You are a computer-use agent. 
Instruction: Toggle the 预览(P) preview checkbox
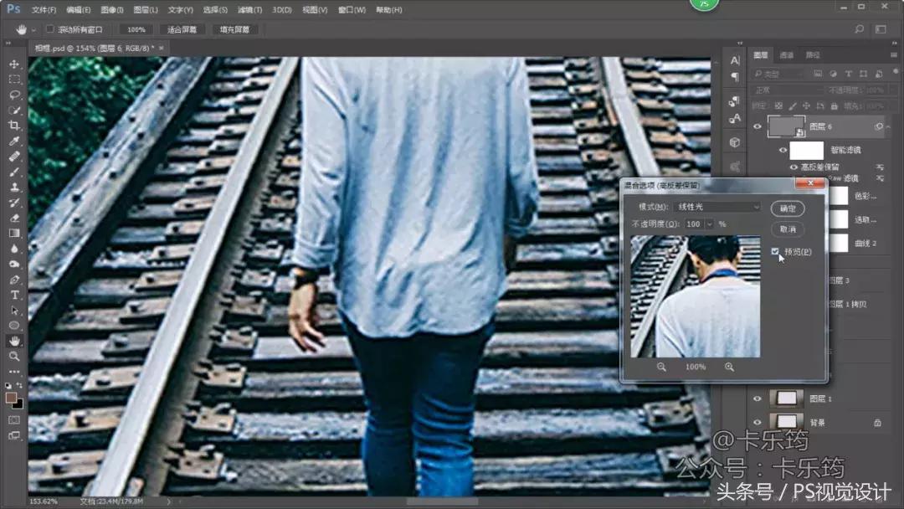(x=775, y=251)
